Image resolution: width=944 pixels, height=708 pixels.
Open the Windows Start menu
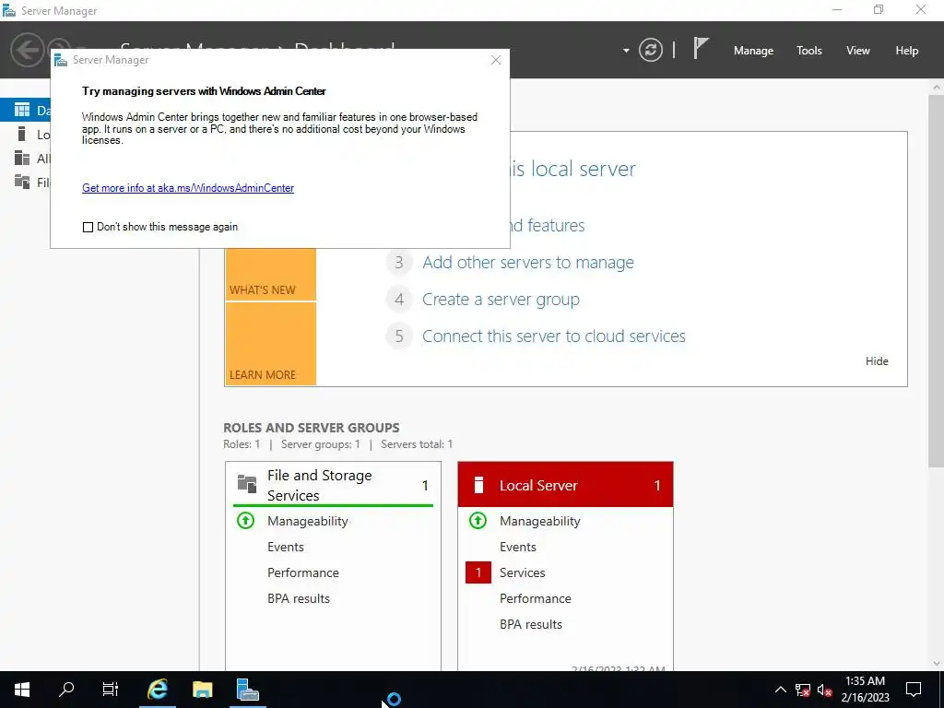(22, 690)
